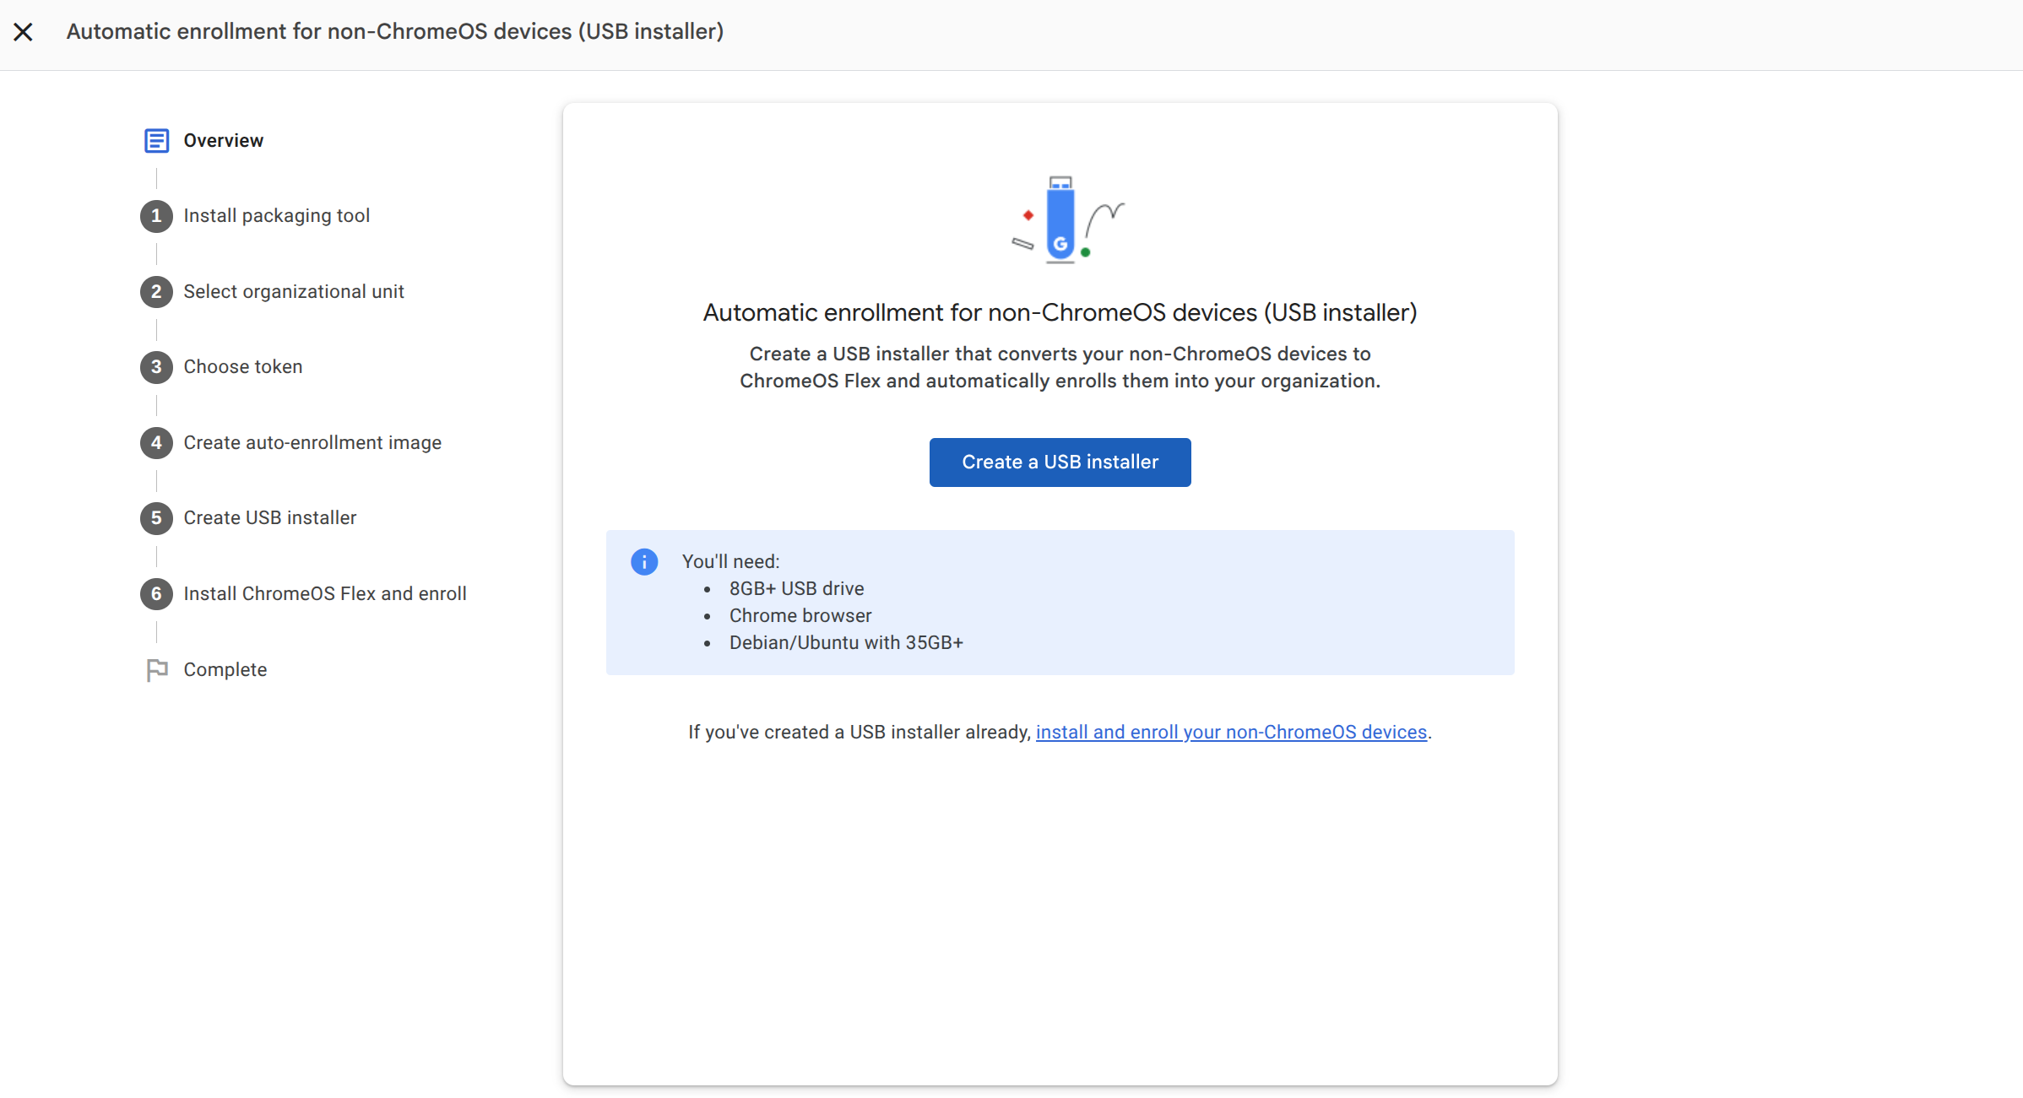Click 'Debian/Ubuntu with 35GB+' requirement text
Screen dimensions: 2023x1098
click(846, 643)
